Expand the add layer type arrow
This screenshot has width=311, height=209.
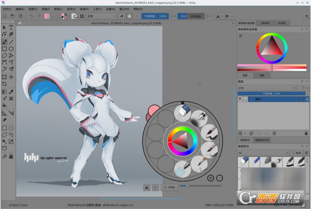[x=245, y=134]
